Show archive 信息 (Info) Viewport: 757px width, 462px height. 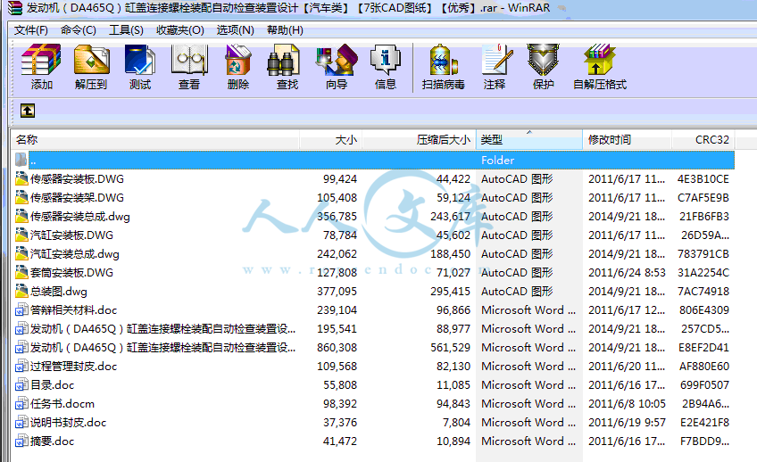click(x=386, y=60)
